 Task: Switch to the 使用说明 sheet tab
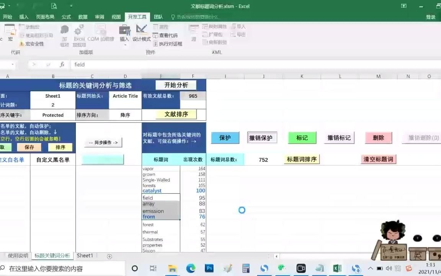pyautogui.click(x=18, y=255)
